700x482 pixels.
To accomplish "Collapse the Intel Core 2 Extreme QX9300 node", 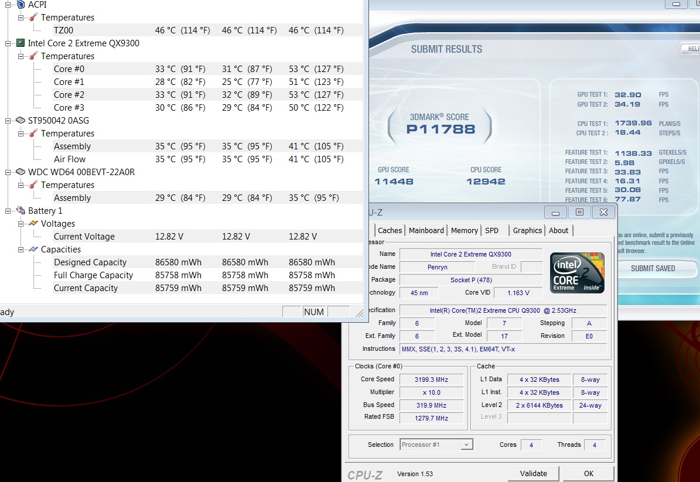I will [x=8, y=43].
